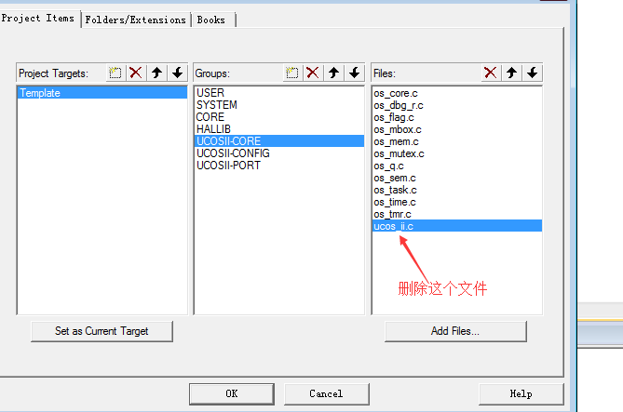
Task: Open Help for this dialog
Action: [521, 393]
